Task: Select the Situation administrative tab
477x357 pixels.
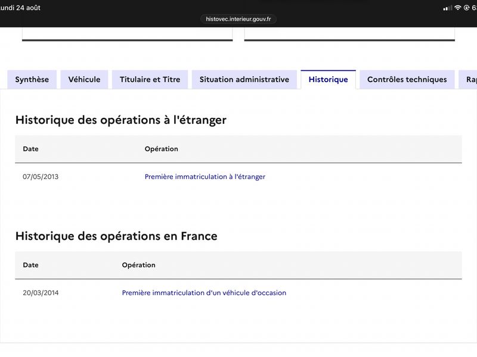Action: (x=244, y=80)
